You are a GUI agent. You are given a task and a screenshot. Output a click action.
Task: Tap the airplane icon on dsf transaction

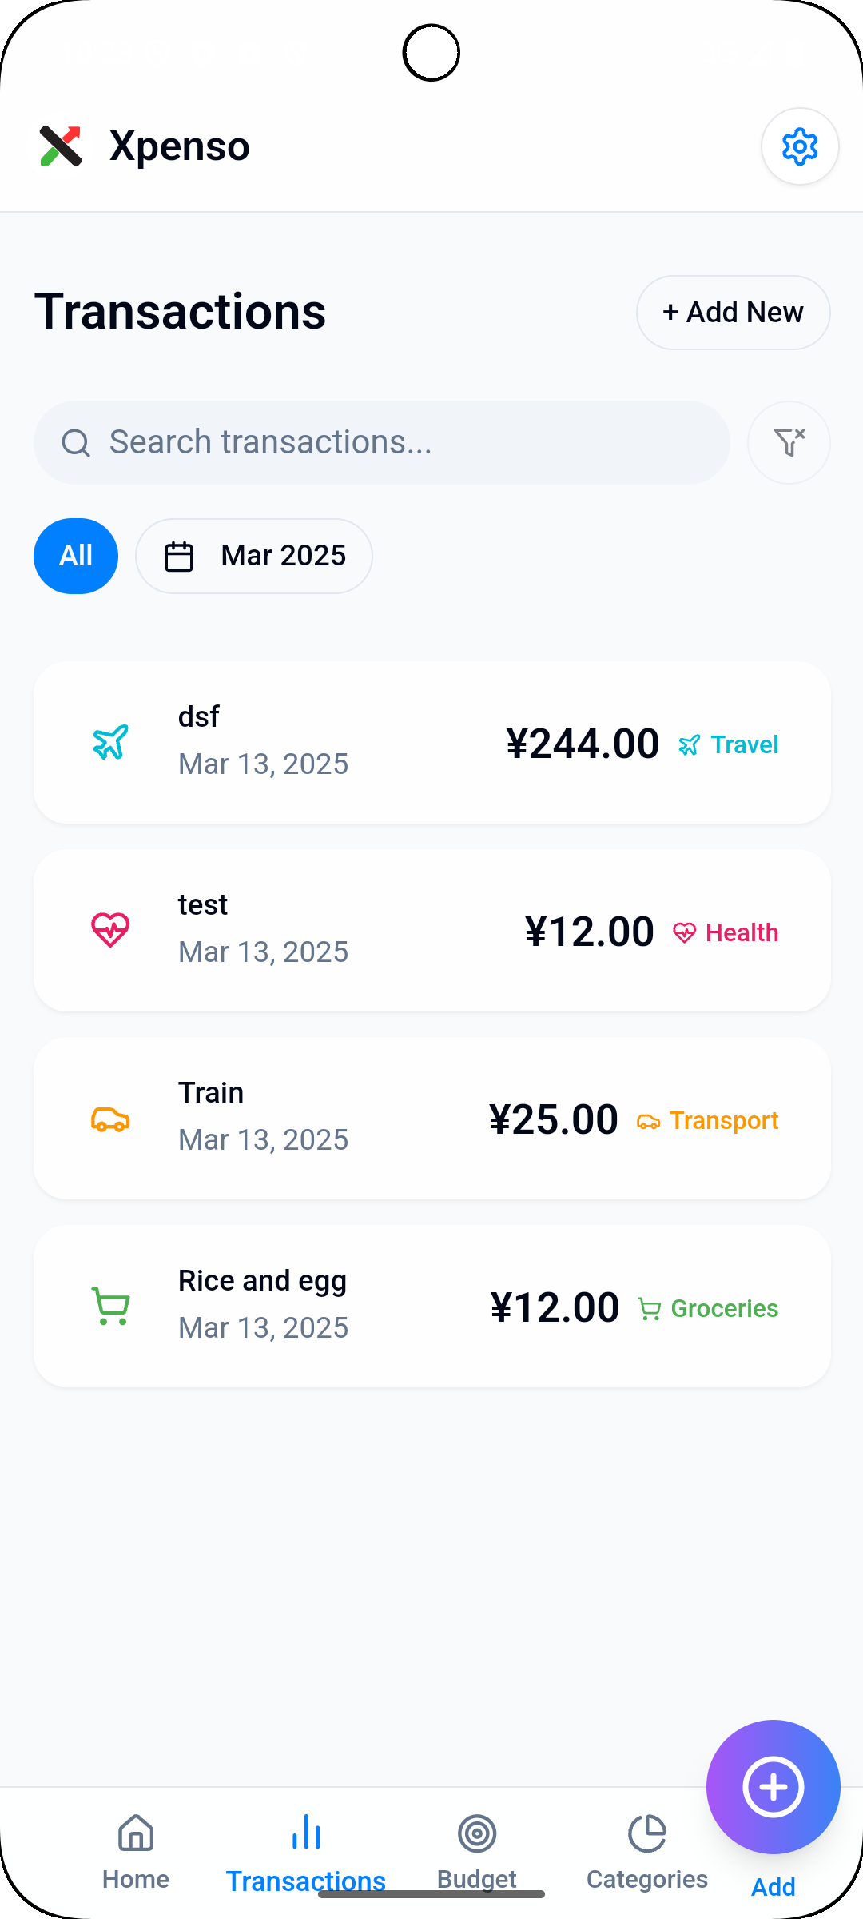click(x=110, y=743)
